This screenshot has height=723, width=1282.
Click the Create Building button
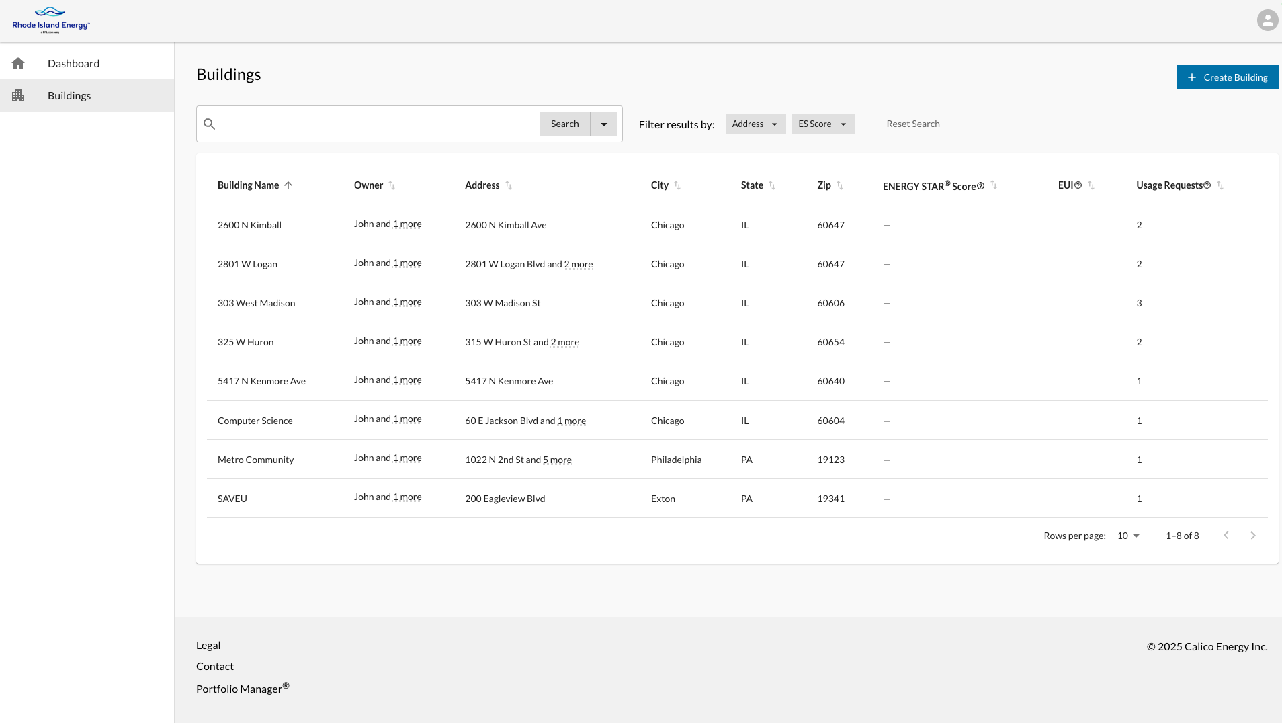(x=1227, y=77)
